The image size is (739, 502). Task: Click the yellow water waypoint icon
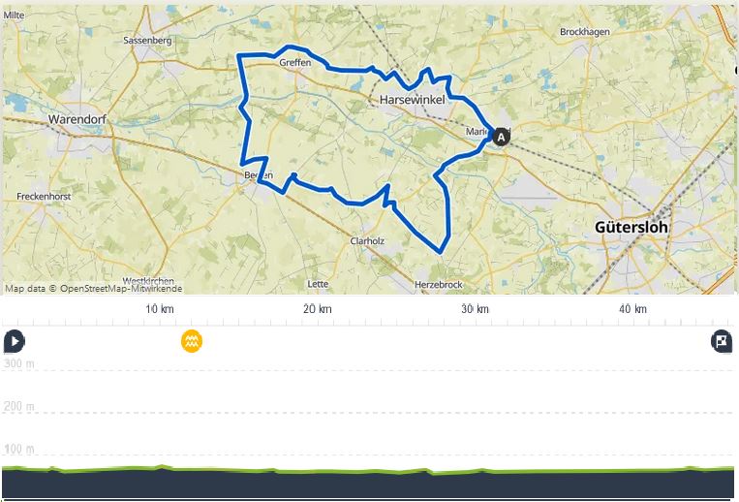click(x=192, y=341)
